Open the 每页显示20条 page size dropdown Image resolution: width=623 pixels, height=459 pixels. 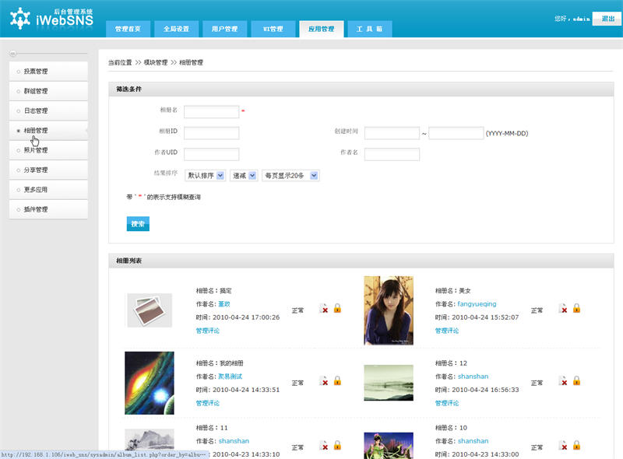[x=290, y=176]
